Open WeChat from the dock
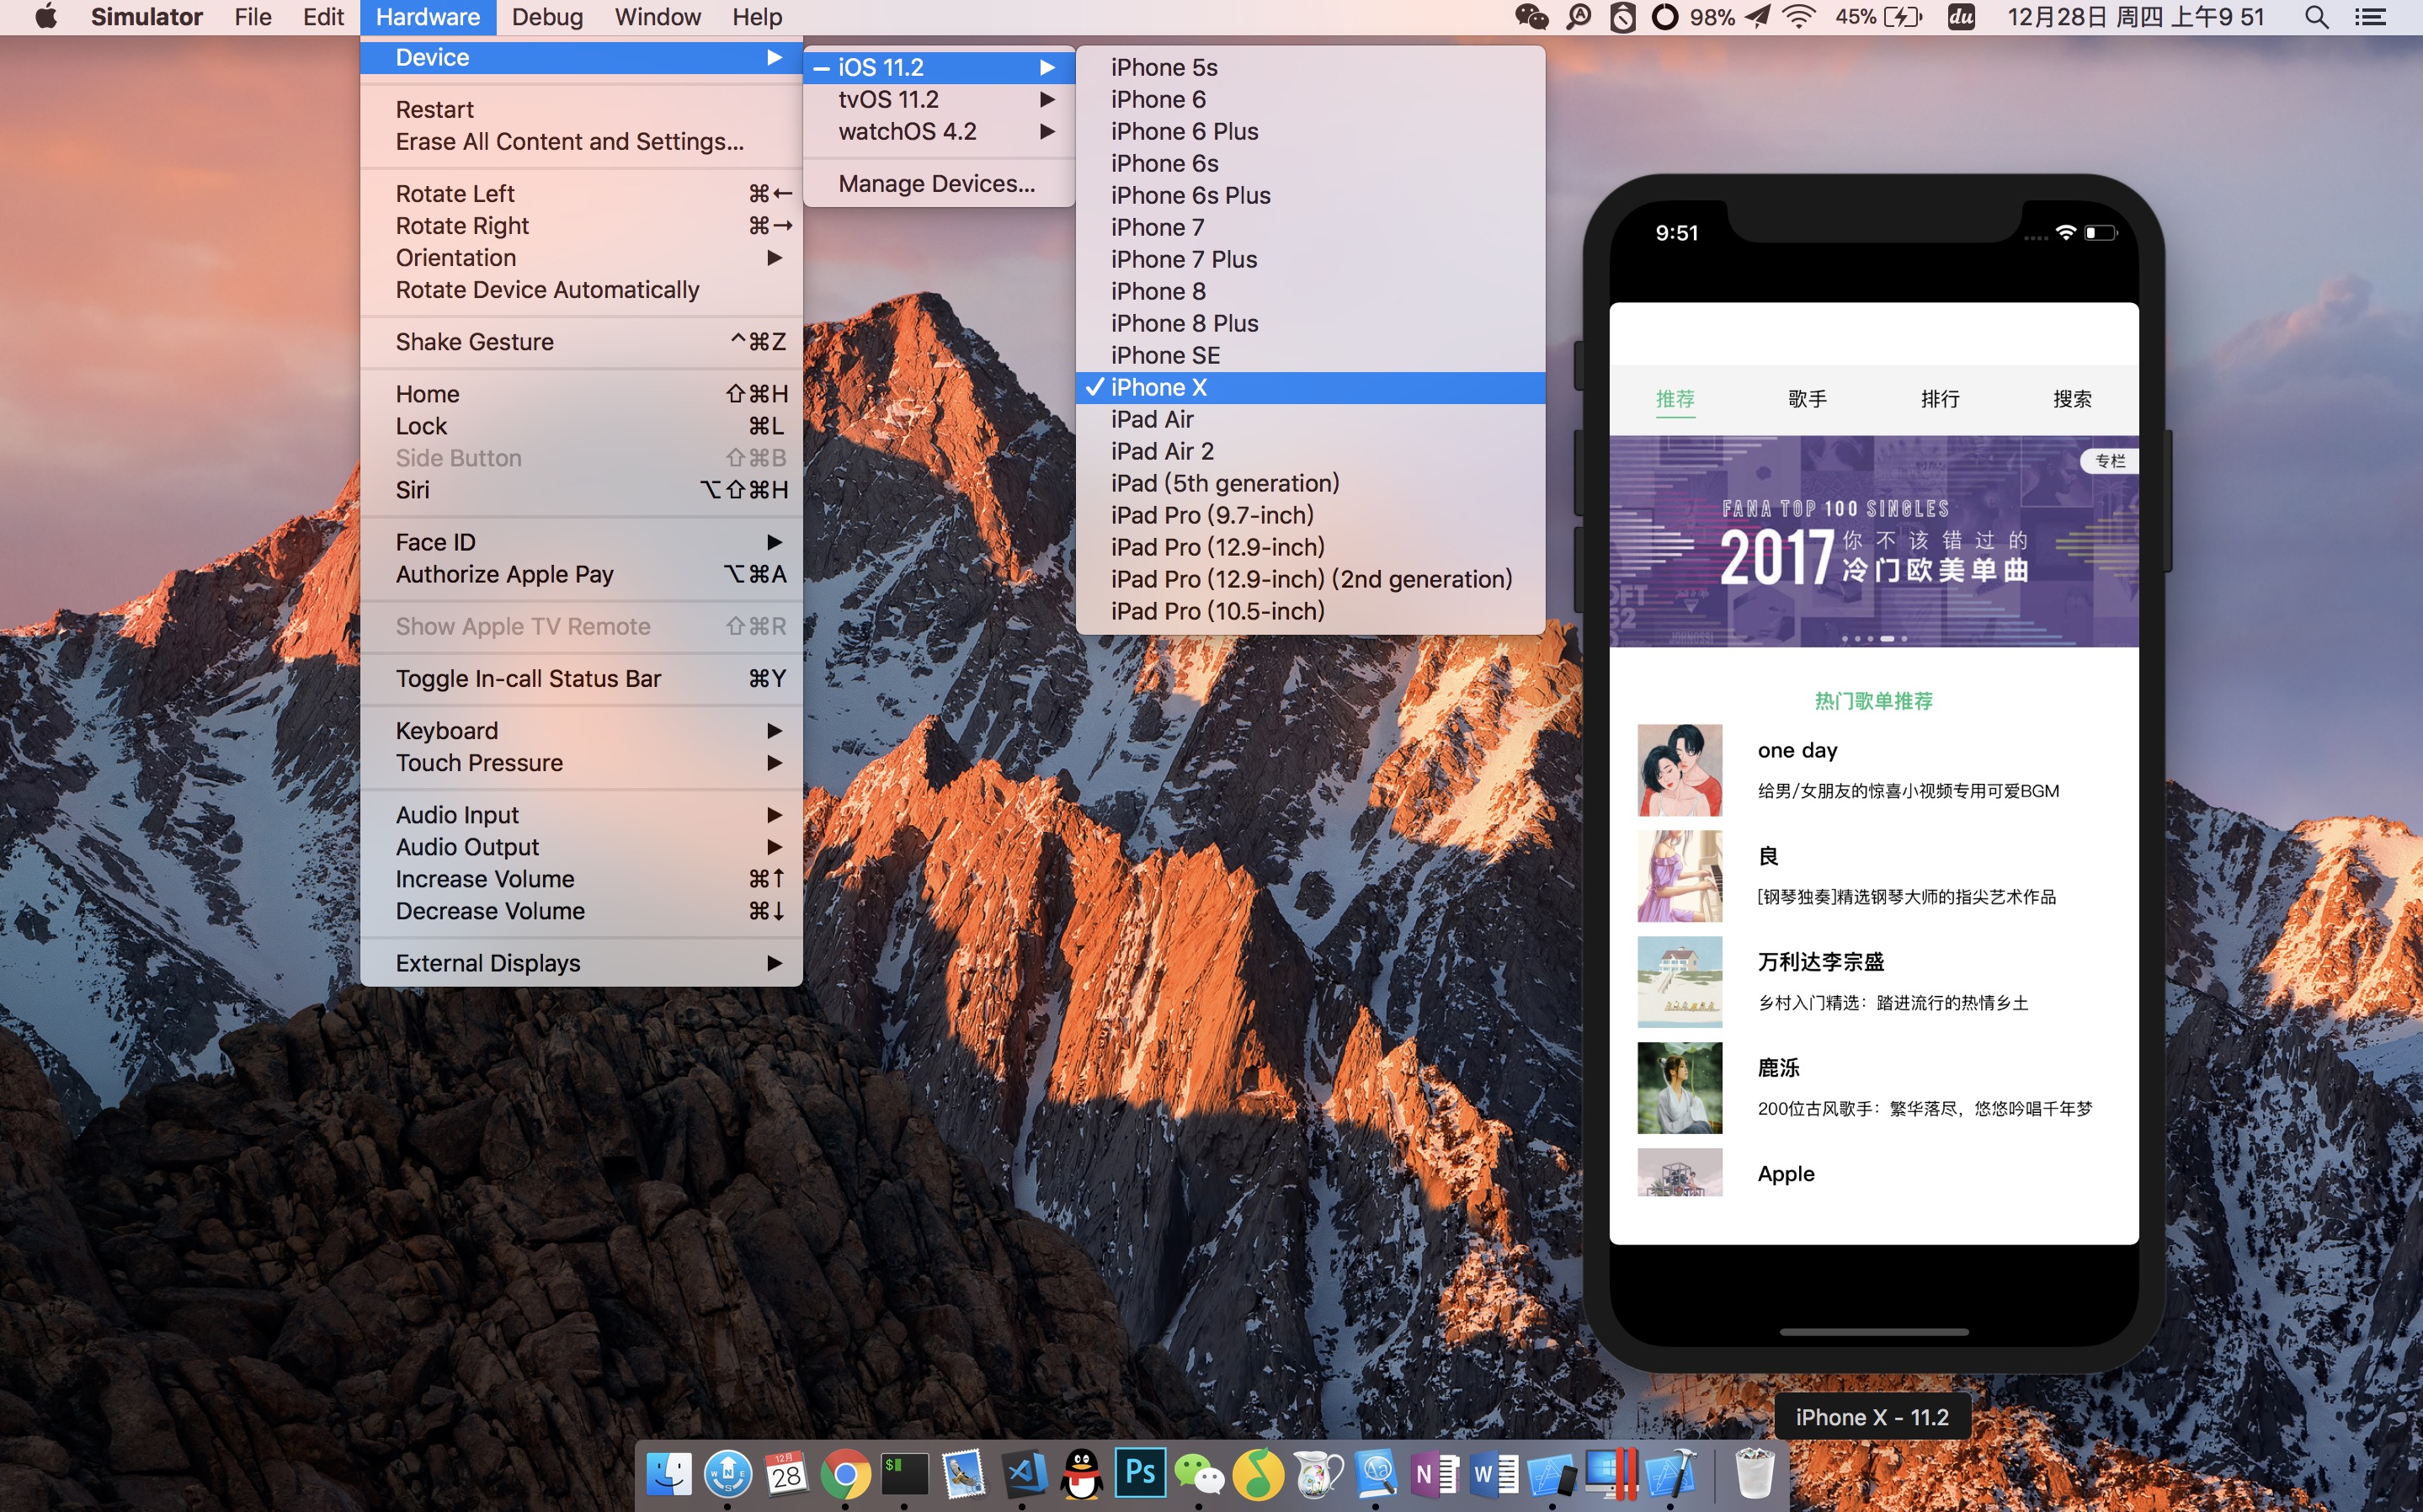The height and width of the screenshot is (1512, 2423). pyautogui.click(x=1200, y=1474)
